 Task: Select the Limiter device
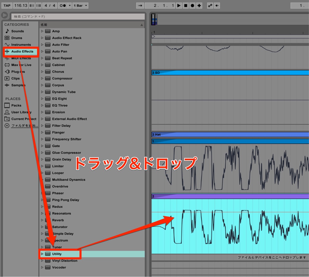pos(58,166)
